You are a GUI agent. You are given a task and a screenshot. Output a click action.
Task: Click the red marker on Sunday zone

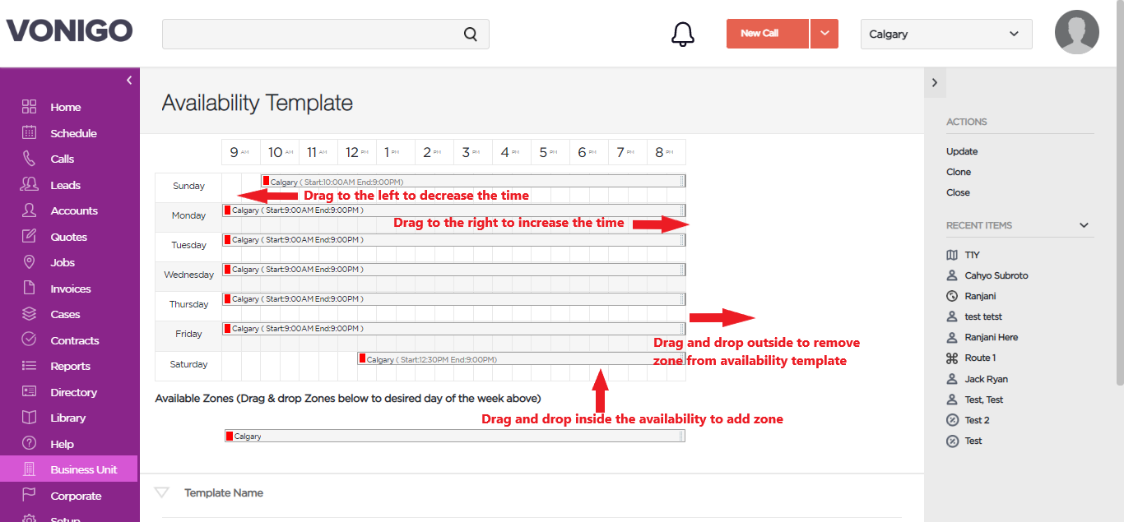pos(266,181)
